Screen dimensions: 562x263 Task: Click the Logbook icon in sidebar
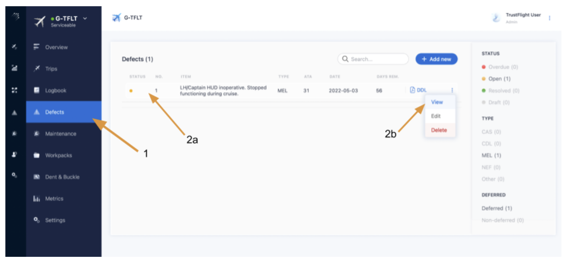click(37, 90)
